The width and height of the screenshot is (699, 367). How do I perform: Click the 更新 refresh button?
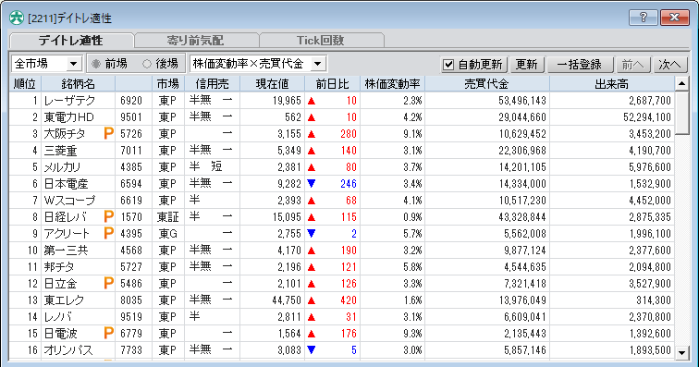pos(526,65)
